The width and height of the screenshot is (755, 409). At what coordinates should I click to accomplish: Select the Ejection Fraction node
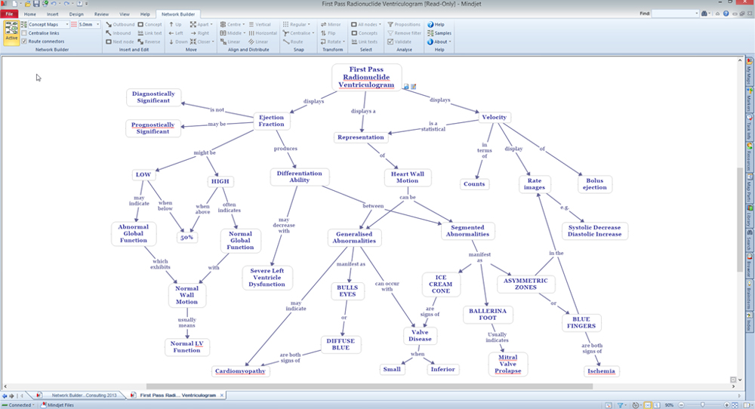click(272, 121)
